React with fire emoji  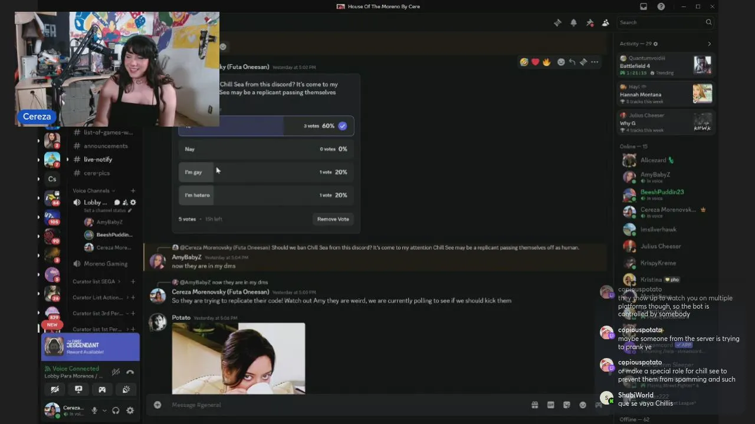click(546, 62)
